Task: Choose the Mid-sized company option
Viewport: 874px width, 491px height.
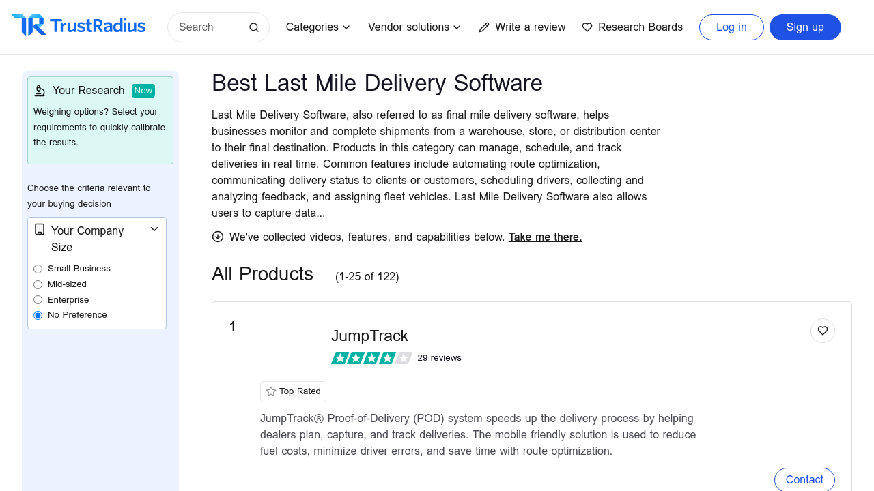Action: (x=38, y=284)
